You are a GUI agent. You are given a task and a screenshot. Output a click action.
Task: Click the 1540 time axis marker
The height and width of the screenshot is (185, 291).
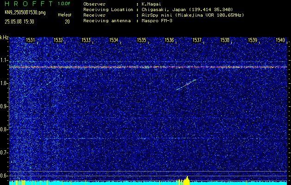point(280,40)
